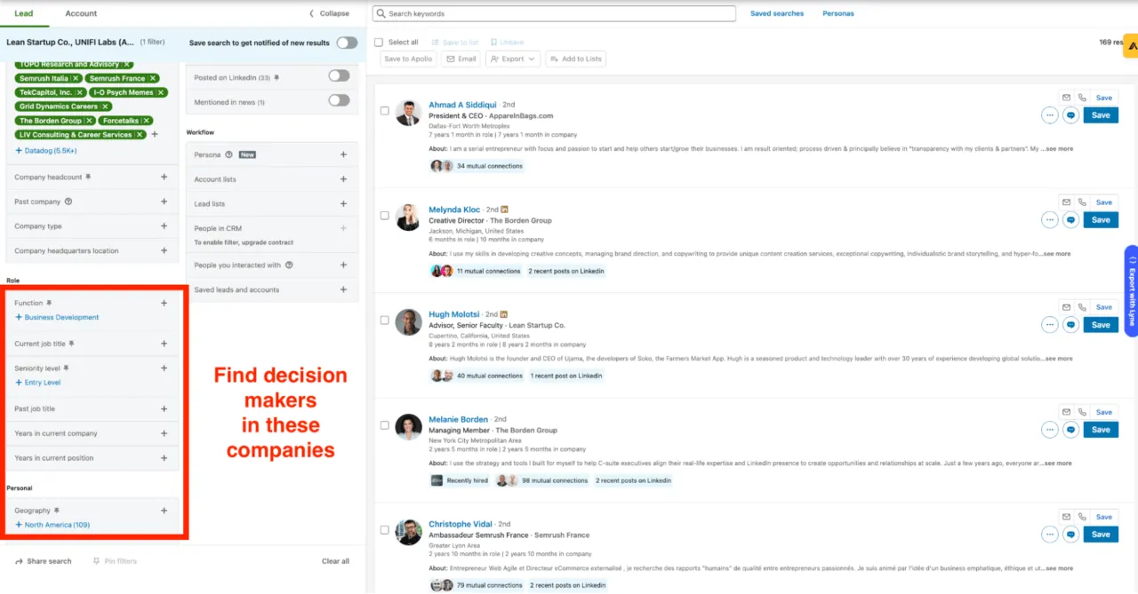Click the help icon beside Past company
This screenshot has height=594, width=1138.
coord(68,202)
